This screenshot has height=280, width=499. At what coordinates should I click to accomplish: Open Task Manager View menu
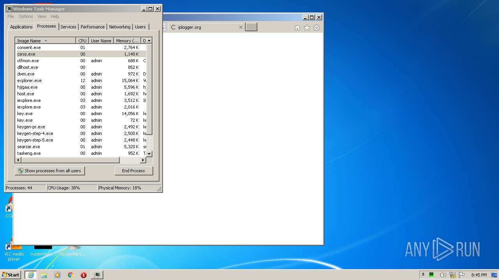click(x=42, y=16)
